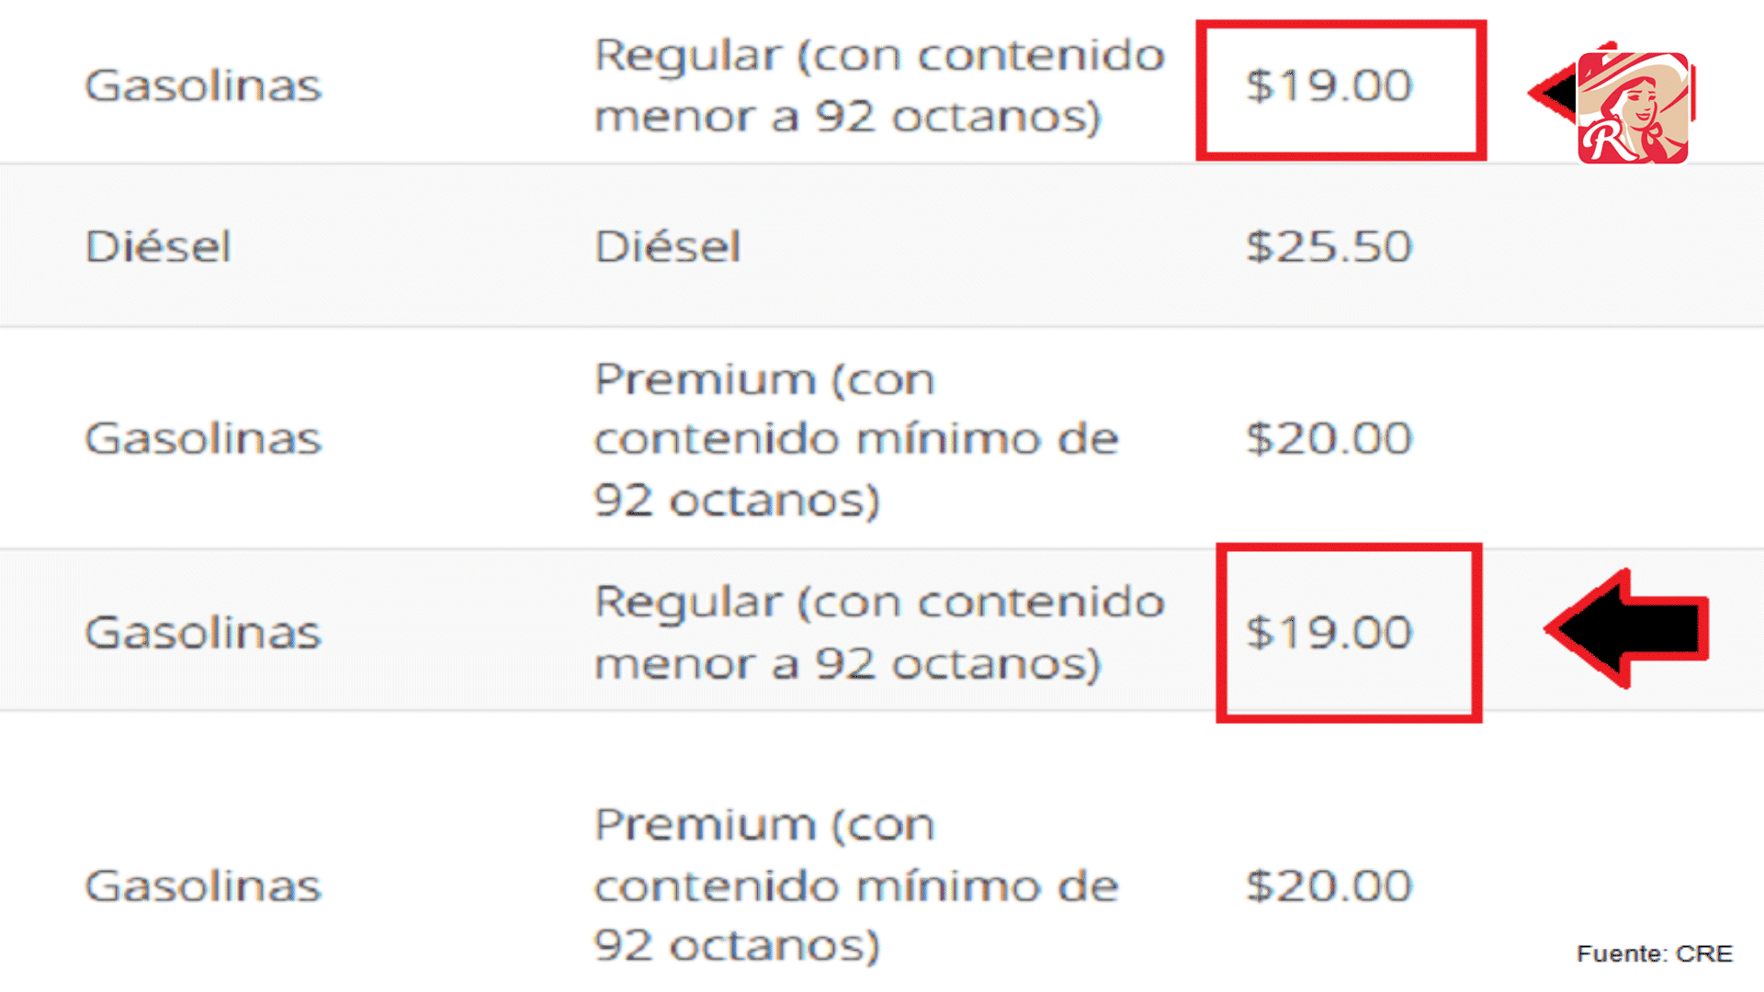
Task: Click the Diésel label in the first column
Action: tap(158, 247)
